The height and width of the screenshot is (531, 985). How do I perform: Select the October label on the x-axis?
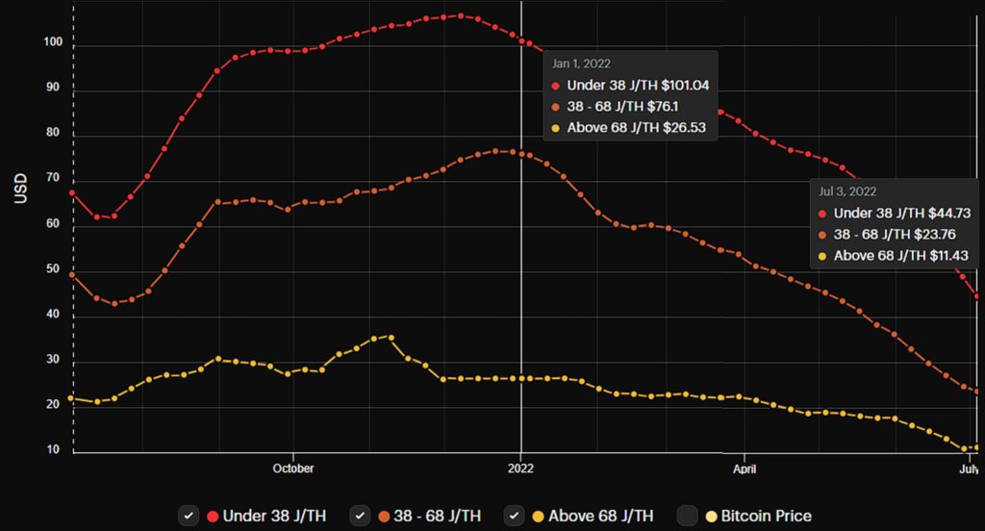[292, 469]
